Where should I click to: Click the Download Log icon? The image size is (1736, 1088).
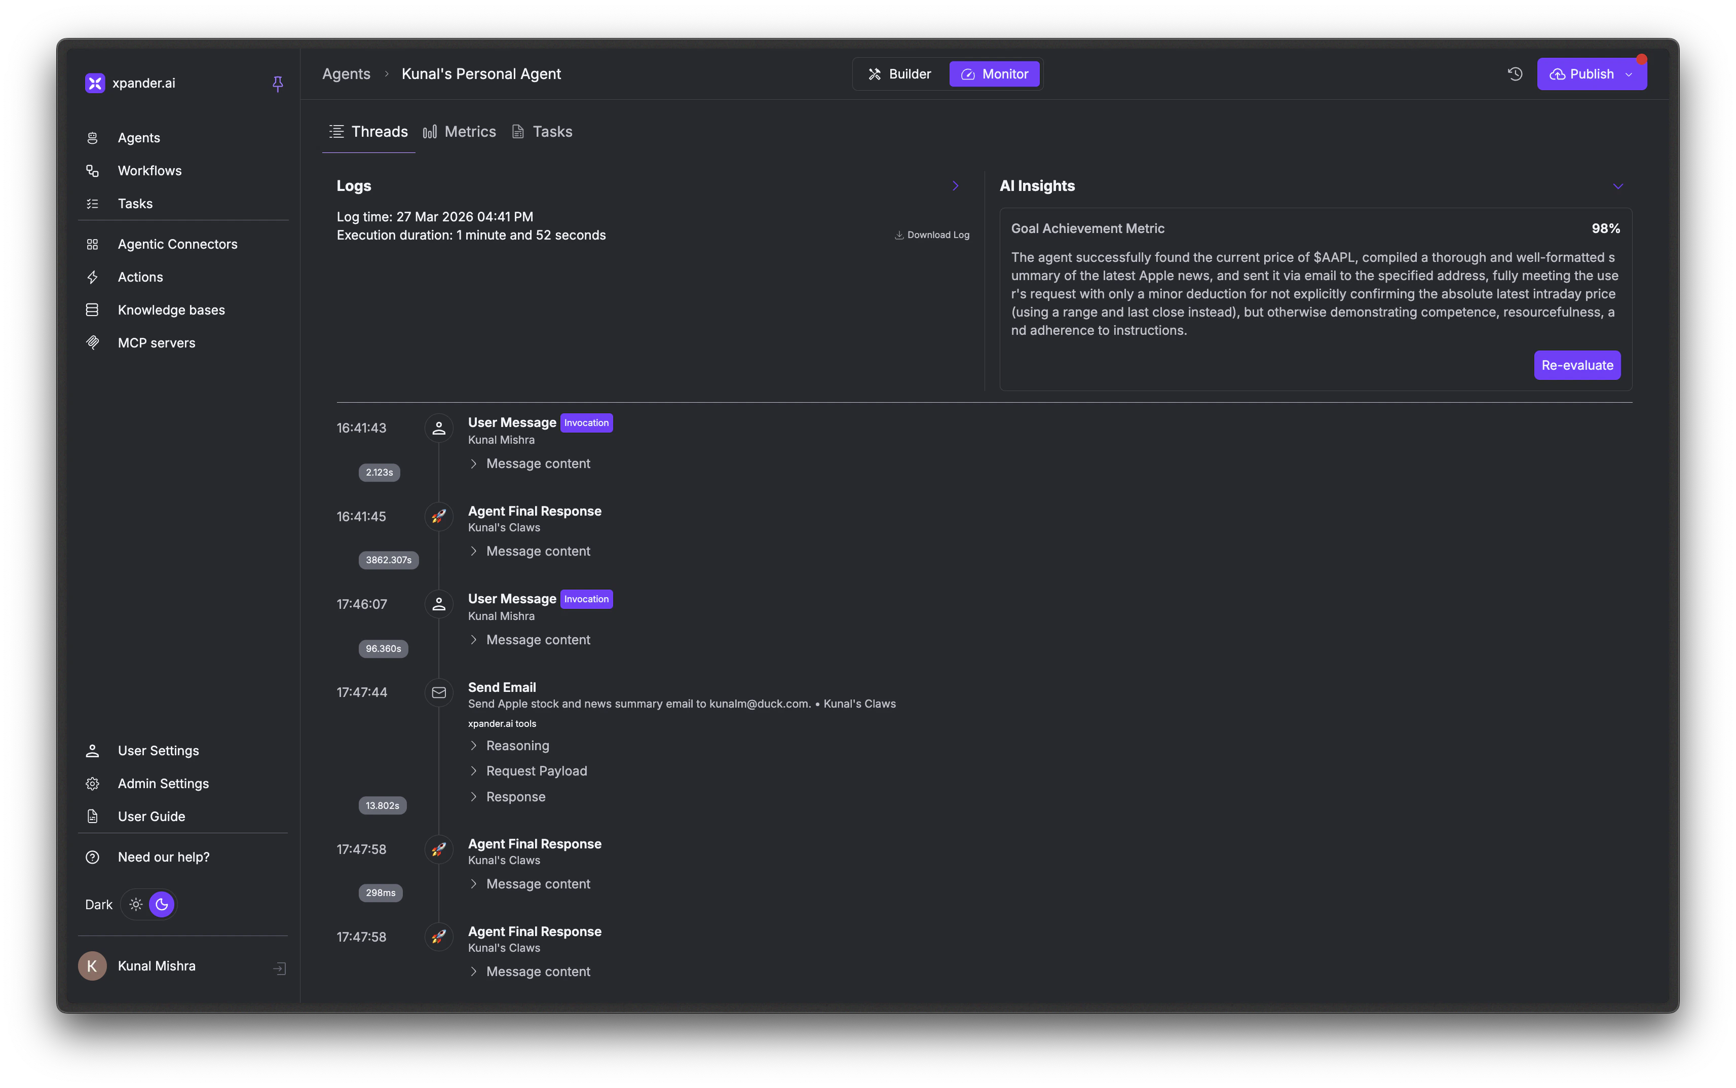click(899, 235)
